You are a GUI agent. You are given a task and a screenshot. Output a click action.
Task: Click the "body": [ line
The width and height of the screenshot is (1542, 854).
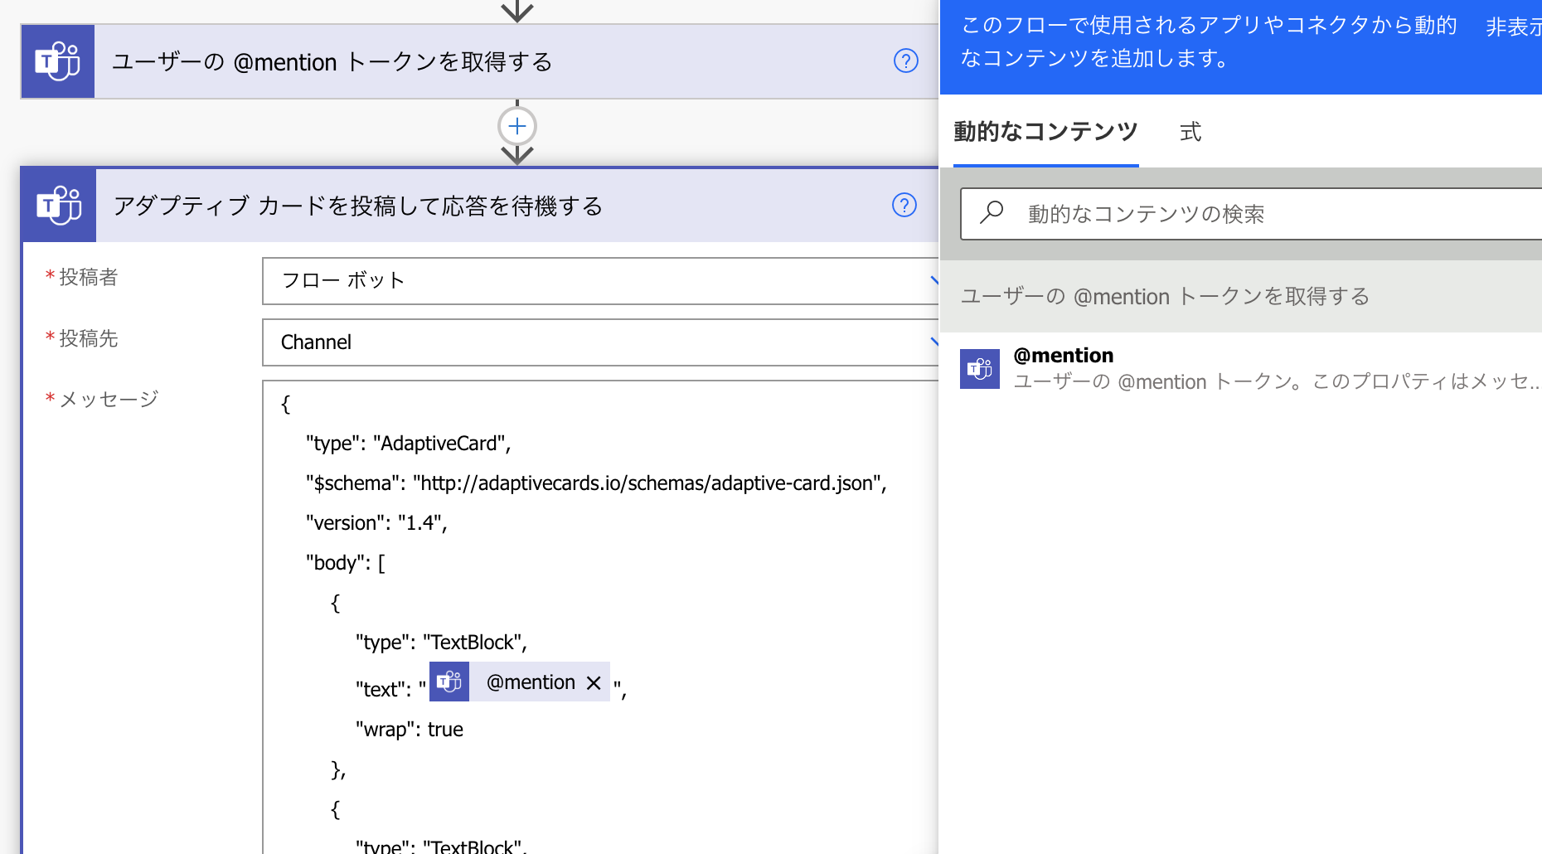coord(346,563)
